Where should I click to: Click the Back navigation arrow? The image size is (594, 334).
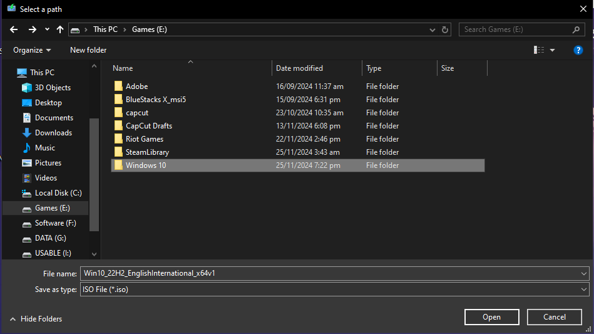[14, 29]
